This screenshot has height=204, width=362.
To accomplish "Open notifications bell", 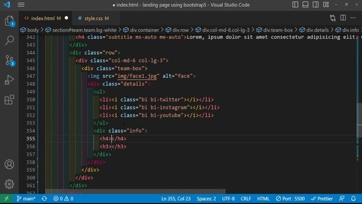I will coord(353,199).
